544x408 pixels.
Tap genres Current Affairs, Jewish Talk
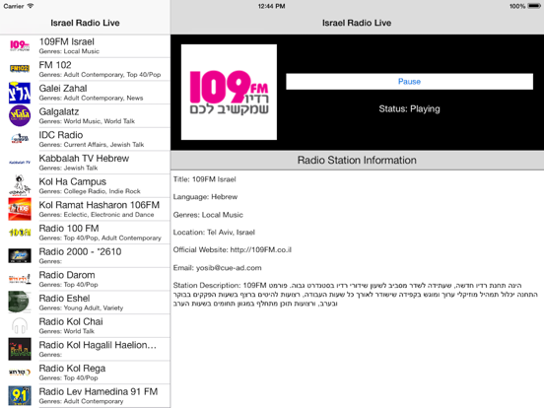[92, 144]
